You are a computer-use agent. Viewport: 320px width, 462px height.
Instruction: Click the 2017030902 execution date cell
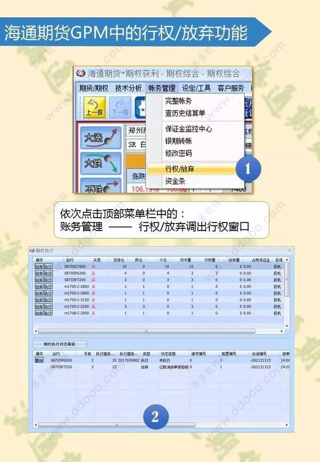tap(129, 360)
